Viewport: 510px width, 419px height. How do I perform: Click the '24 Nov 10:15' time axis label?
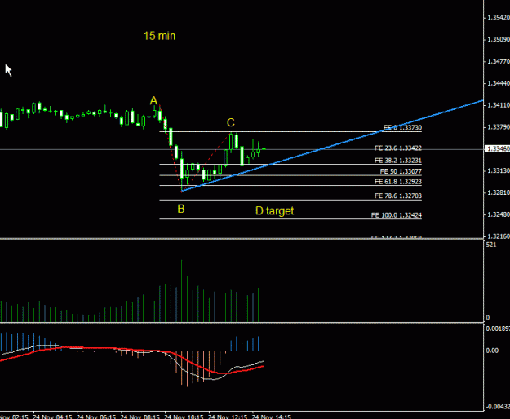184,417
